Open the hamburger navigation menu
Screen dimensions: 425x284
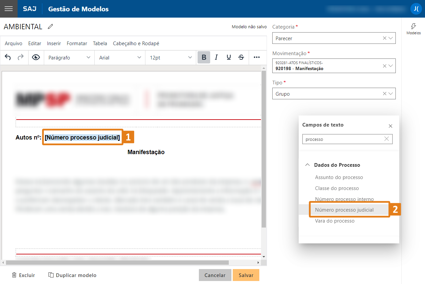click(9, 9)
